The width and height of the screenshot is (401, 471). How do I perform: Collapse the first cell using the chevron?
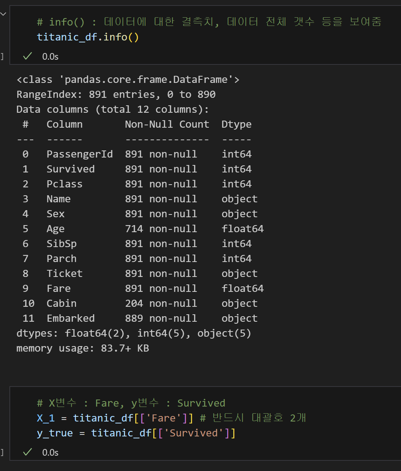3,14
